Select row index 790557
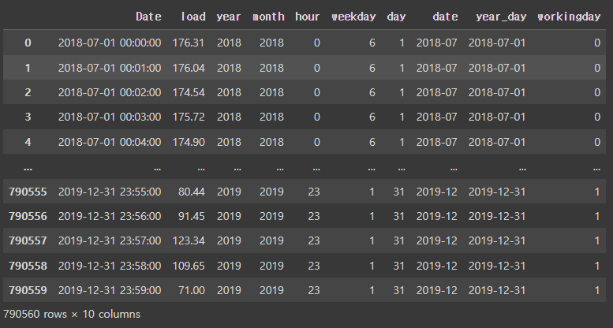Screen dimensions: 613x328 (28, 240)
